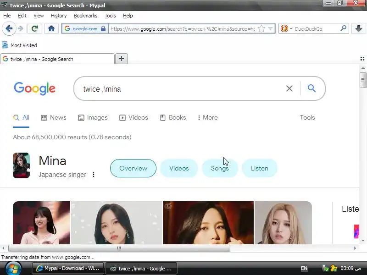Select the twice ,\mina Google Search tab
Screen dimensions: 367x275
point(57,59)
